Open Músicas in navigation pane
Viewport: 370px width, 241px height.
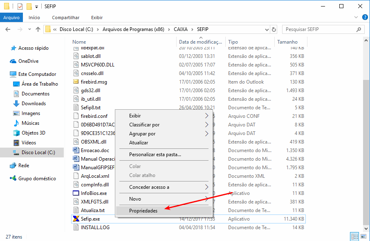(x=26, y=123)
